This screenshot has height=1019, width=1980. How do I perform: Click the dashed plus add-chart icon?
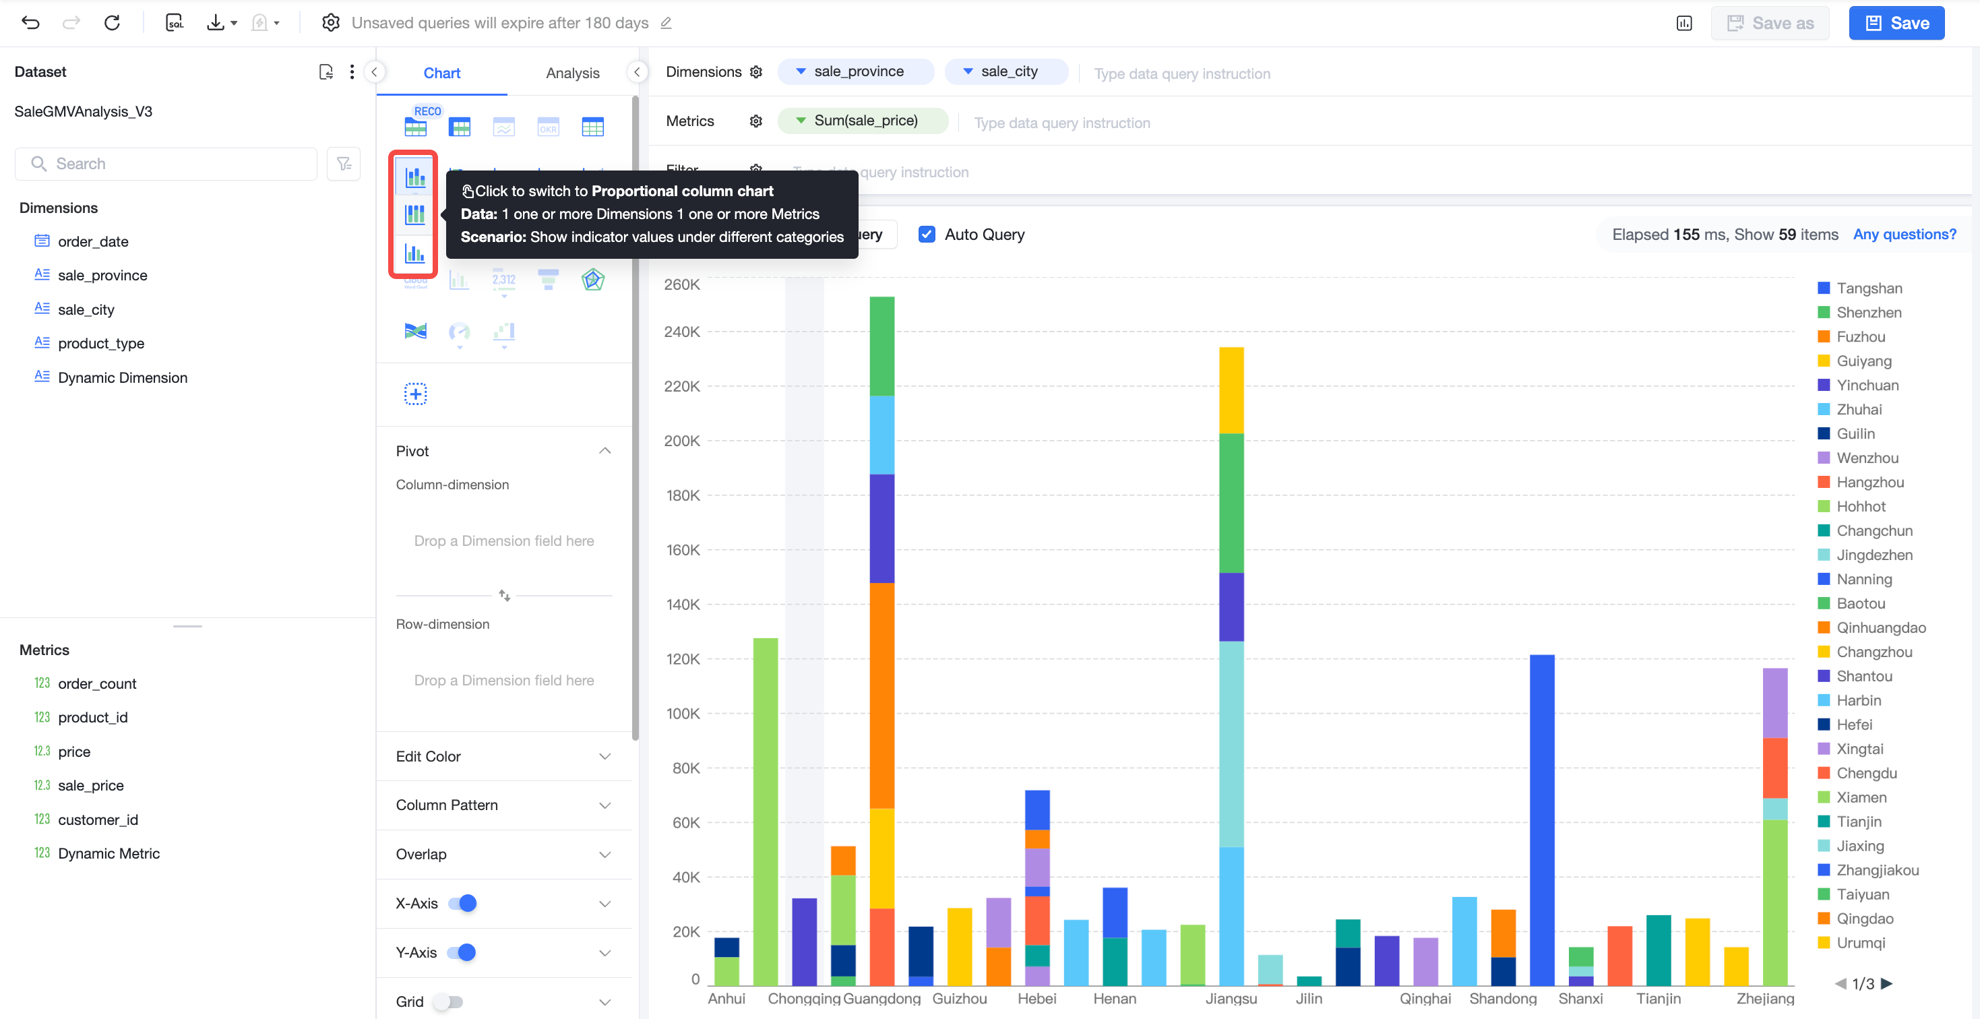[x=415, y=394]
